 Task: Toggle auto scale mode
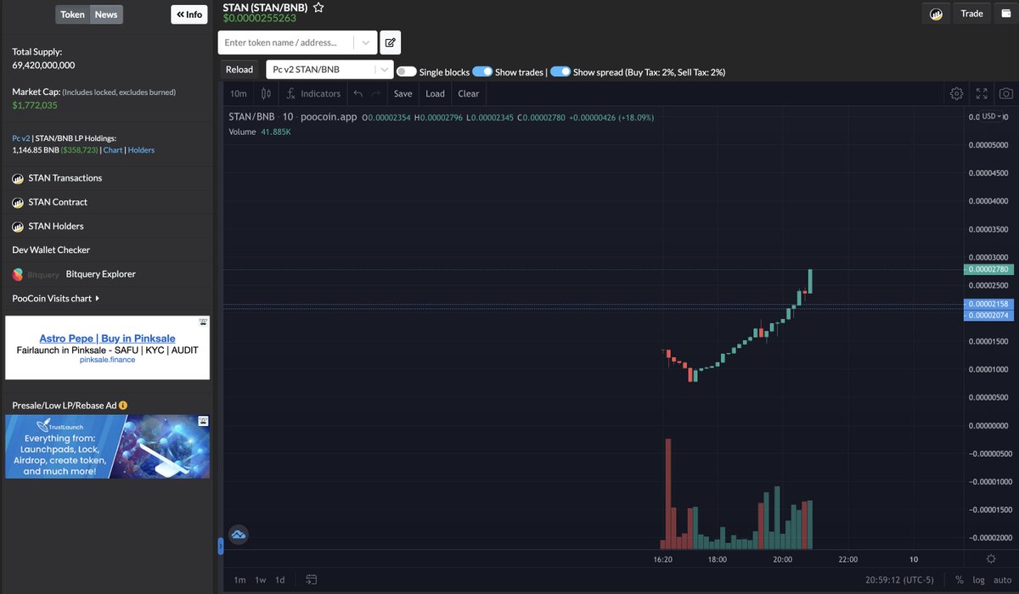(1002, 580)
